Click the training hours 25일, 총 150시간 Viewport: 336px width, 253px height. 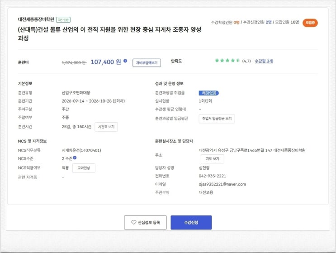point(76,127)
